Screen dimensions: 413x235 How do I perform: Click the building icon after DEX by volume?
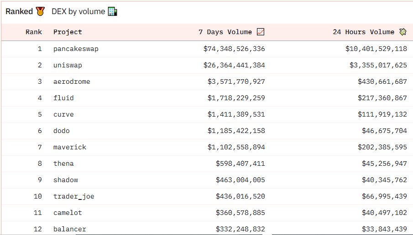(112, 11)
